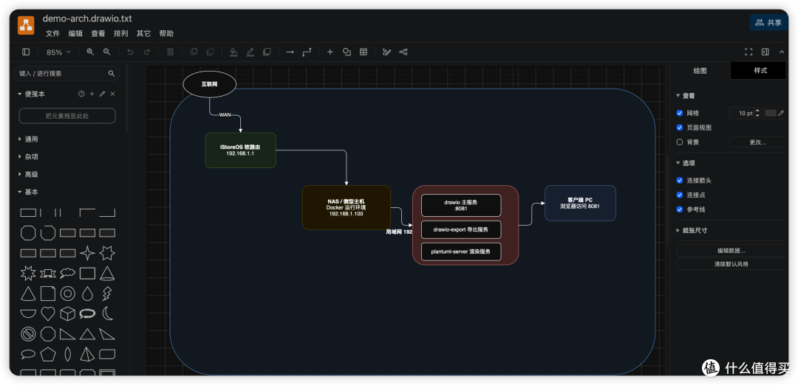Open the line color pencil tool

coord(250,52)
